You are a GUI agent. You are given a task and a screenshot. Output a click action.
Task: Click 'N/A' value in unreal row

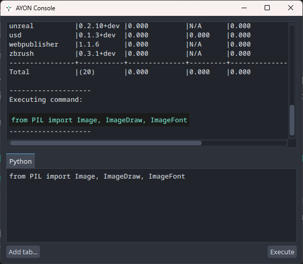tap(196, 26)
